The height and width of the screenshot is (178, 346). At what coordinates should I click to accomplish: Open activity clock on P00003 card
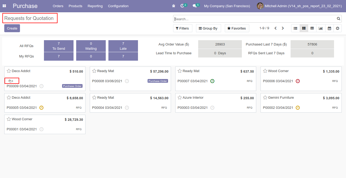click(x=212, y=107)
